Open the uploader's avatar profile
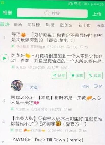 [x=17, y=85]
